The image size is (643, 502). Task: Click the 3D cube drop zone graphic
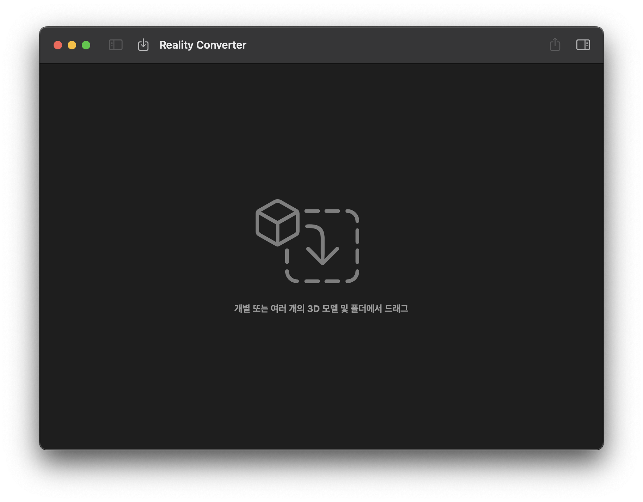tap(307, 241)
